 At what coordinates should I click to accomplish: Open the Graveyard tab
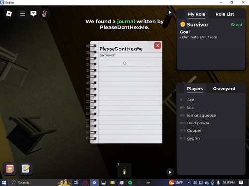(224, 89)
